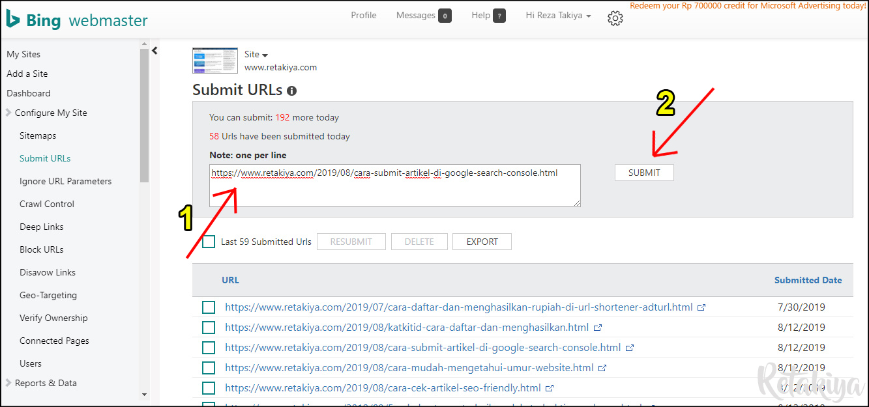Select Submit URLs in the sidebar
This screenshot has width=869, height=407.
click(45, 158)
